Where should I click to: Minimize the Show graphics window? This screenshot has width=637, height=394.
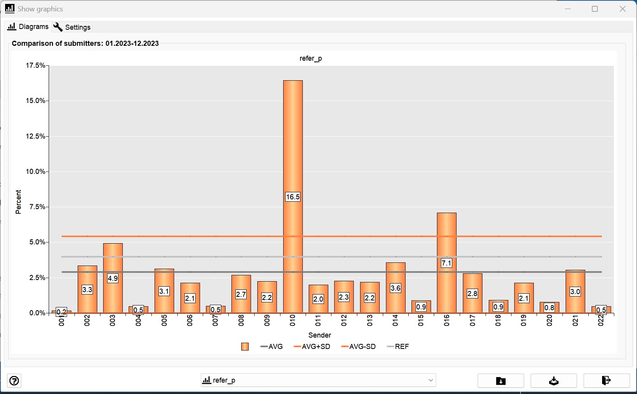click(568, 9)
